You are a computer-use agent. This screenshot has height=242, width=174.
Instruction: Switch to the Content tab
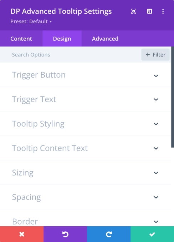tap(21, 39)
